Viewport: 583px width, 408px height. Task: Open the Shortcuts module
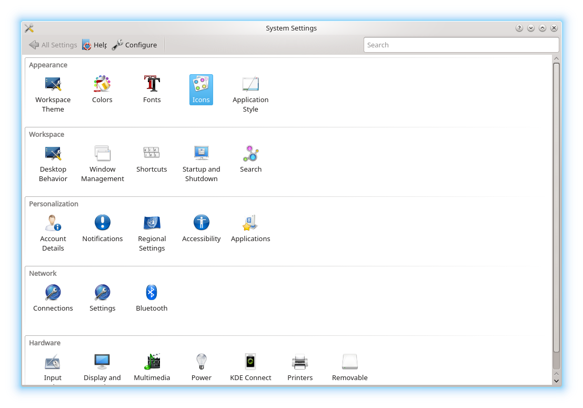(x=152, y=158)
